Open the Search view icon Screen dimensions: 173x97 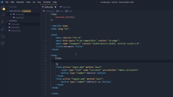[3, 15]
